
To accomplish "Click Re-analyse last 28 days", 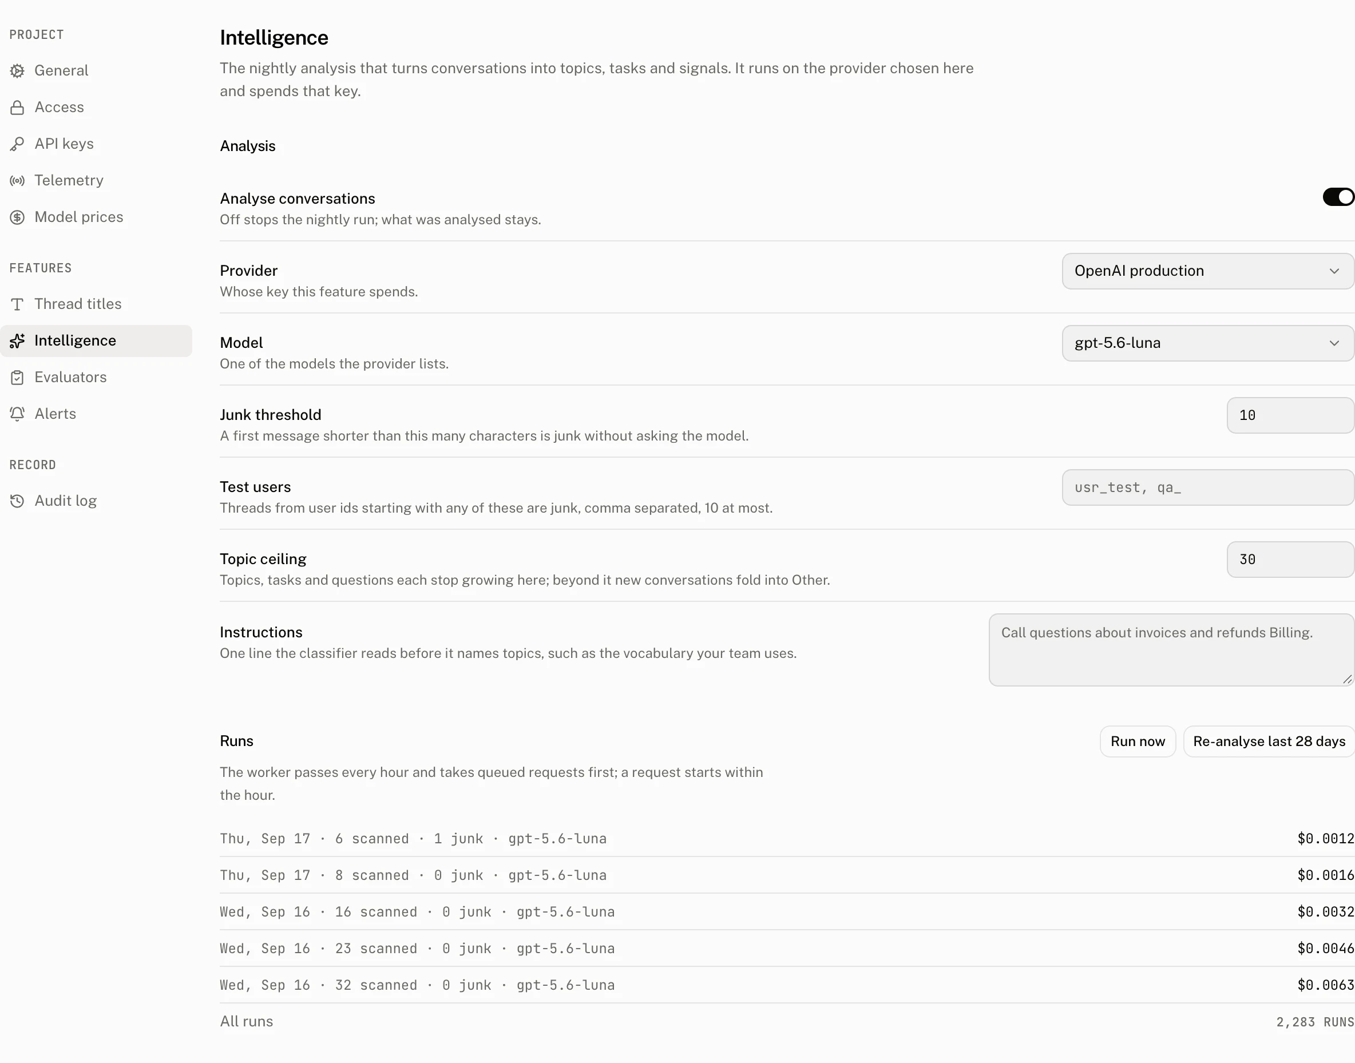I will [x=1269, y=742].
